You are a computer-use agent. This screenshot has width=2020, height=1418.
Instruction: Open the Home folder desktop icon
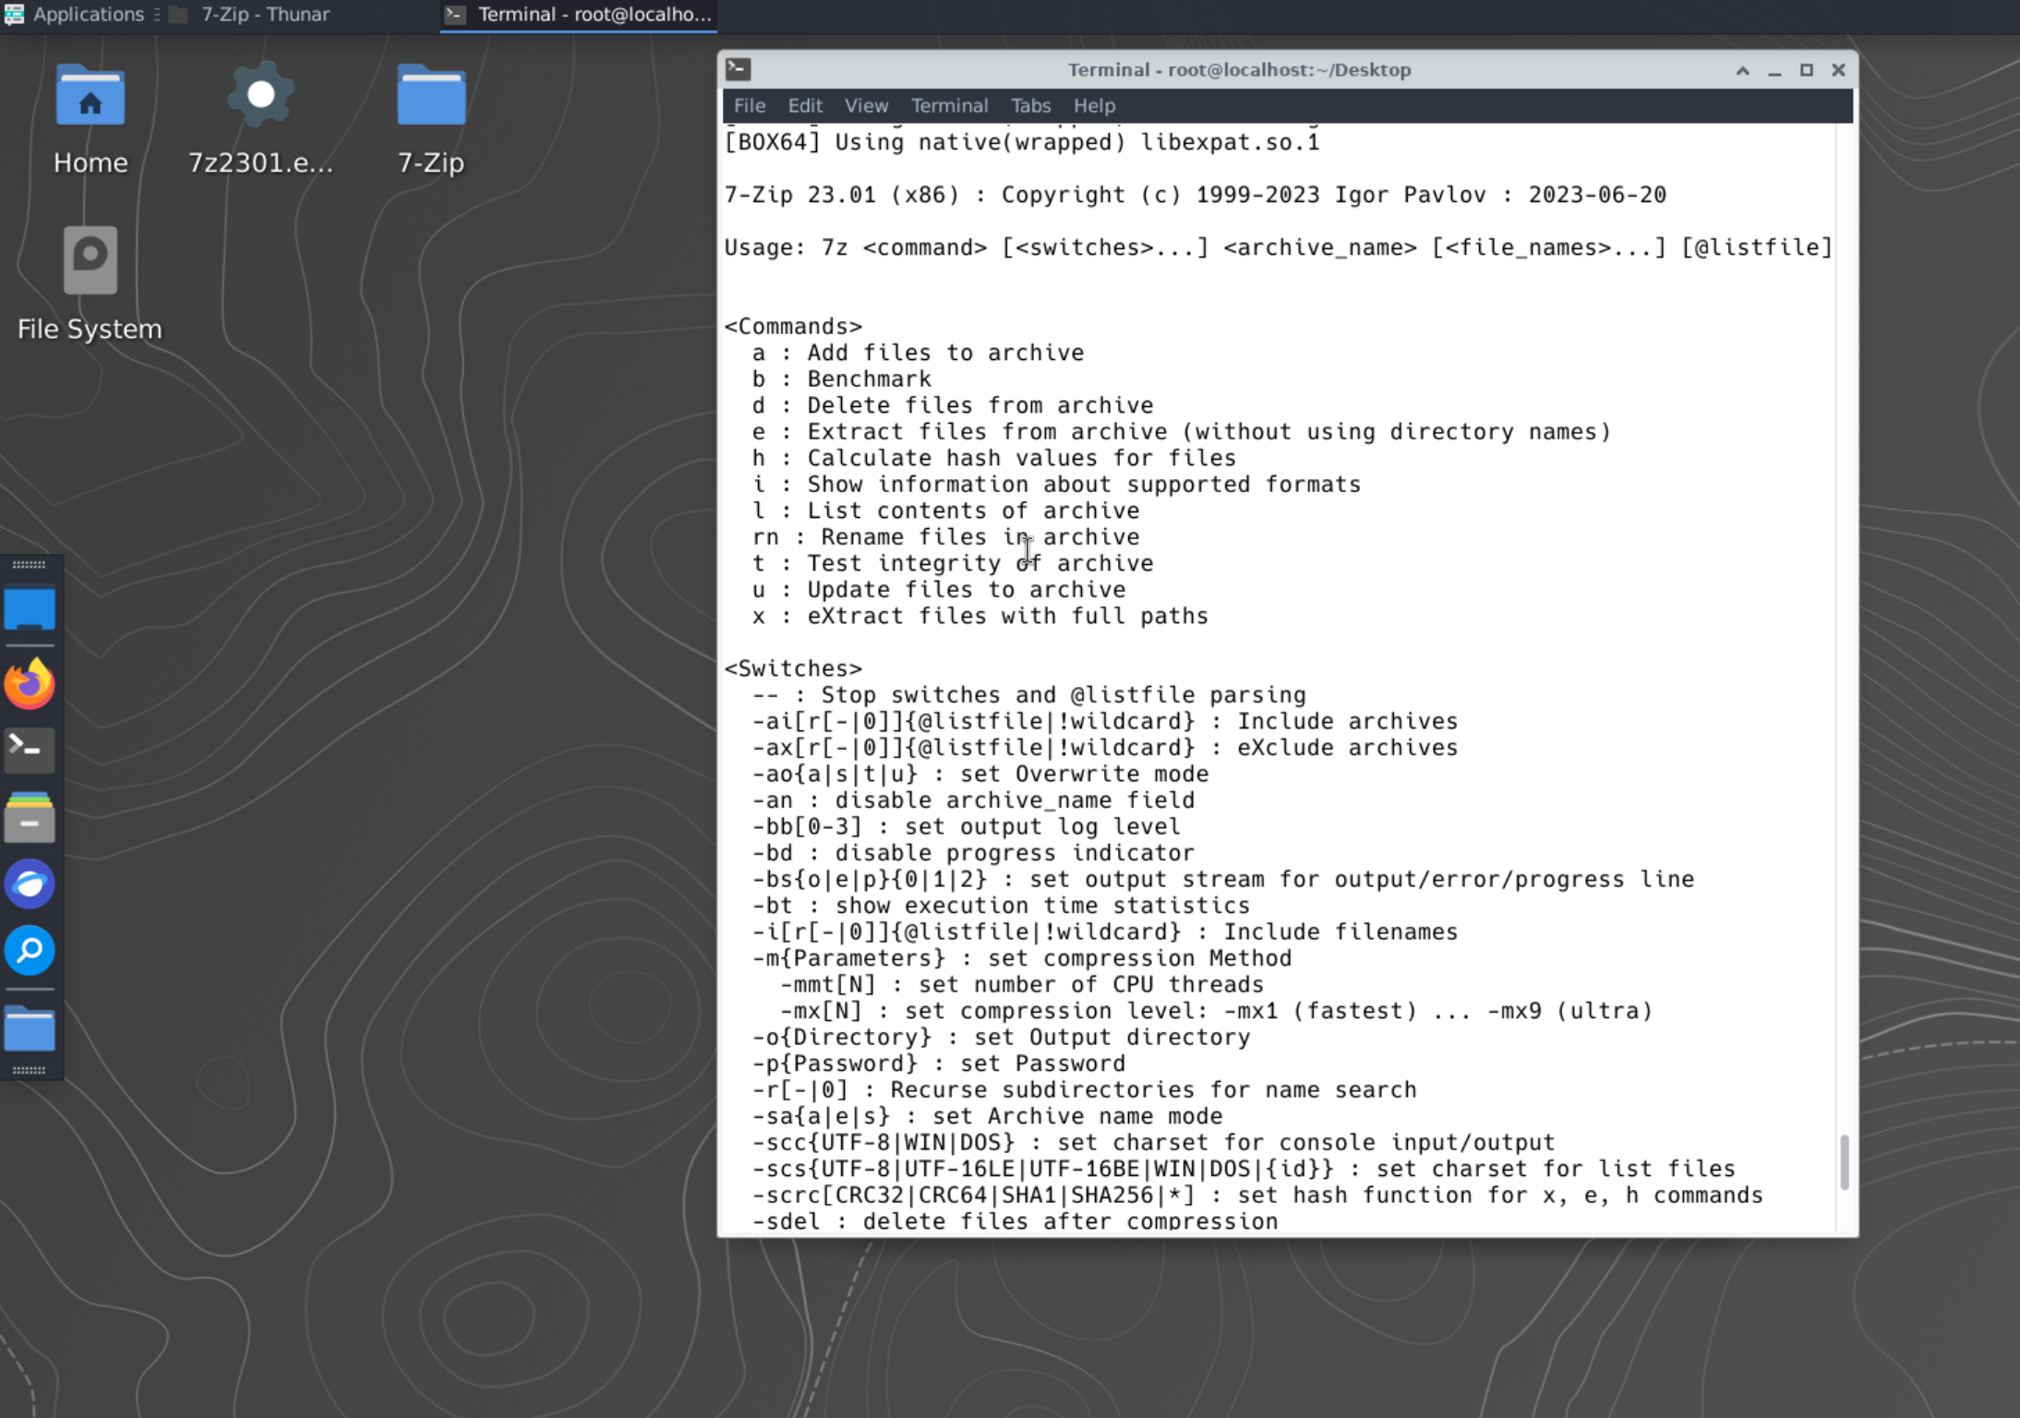pyautogui.click(x=90, y=98)
